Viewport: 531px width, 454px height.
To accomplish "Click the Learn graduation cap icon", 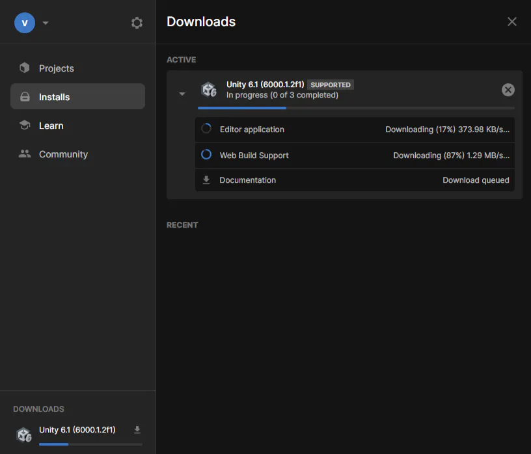I will 24,126.
